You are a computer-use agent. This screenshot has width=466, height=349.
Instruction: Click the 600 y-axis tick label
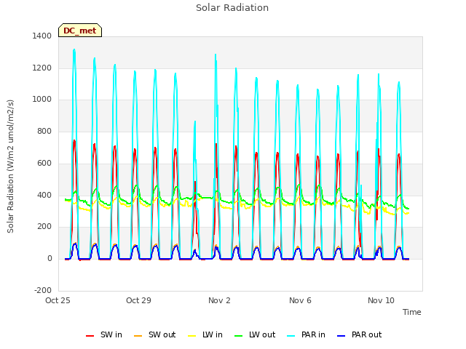click(44, 163)
